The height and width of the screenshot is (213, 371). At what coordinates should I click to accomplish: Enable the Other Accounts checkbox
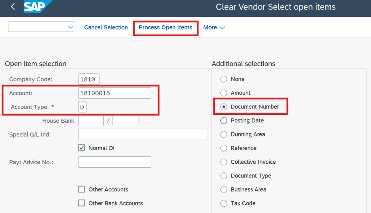click(x=82, y=189)
